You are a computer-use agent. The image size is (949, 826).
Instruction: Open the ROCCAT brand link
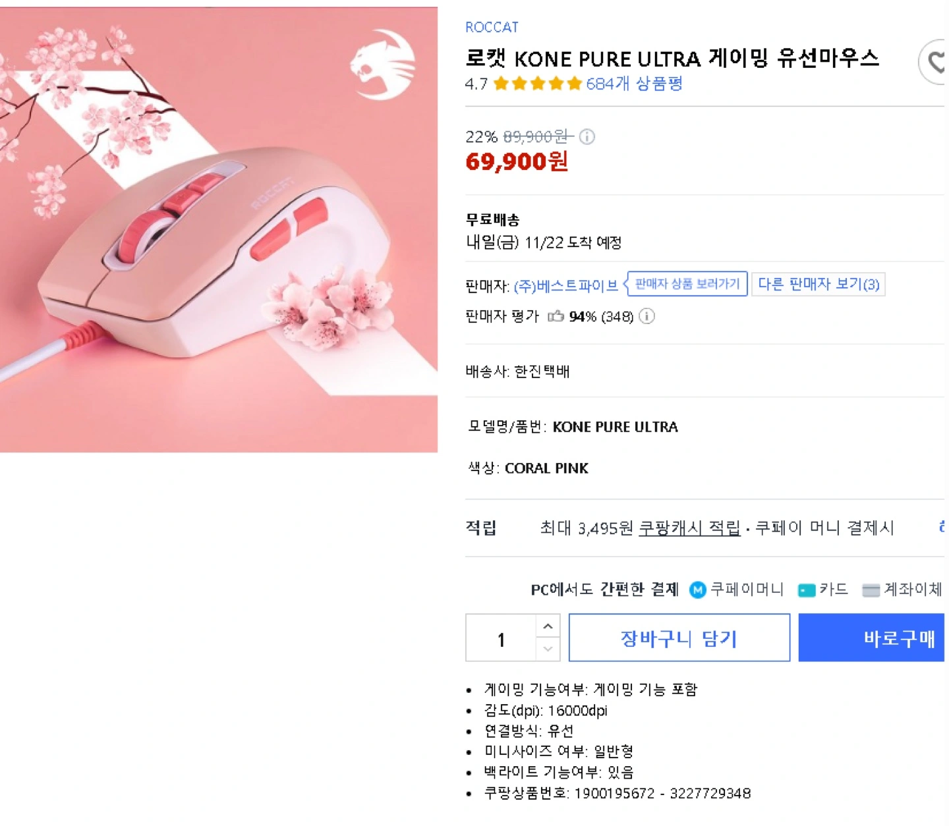[492, 28]
